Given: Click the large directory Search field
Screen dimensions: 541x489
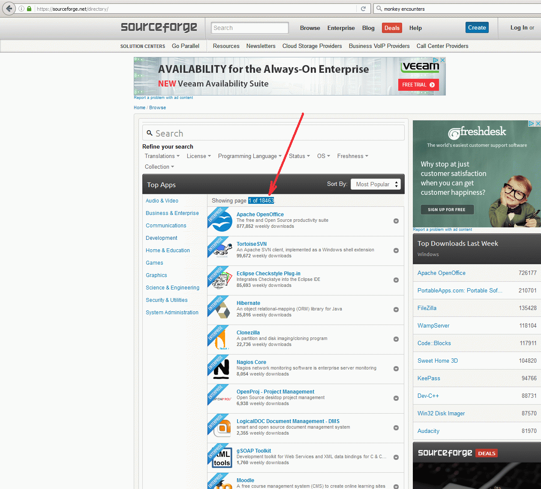Looking at the screenshot, I should click(x=274, y=133).
